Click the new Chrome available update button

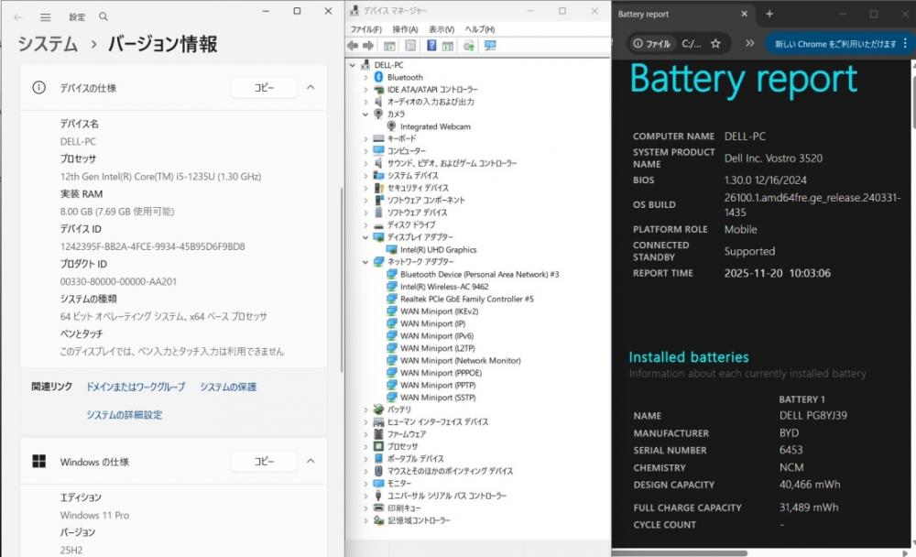click(834, 43)
